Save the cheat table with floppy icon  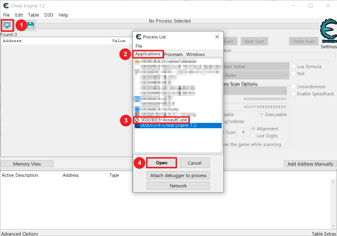31,25
